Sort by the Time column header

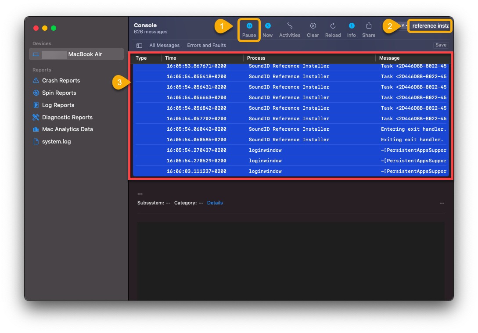point(171,58)
